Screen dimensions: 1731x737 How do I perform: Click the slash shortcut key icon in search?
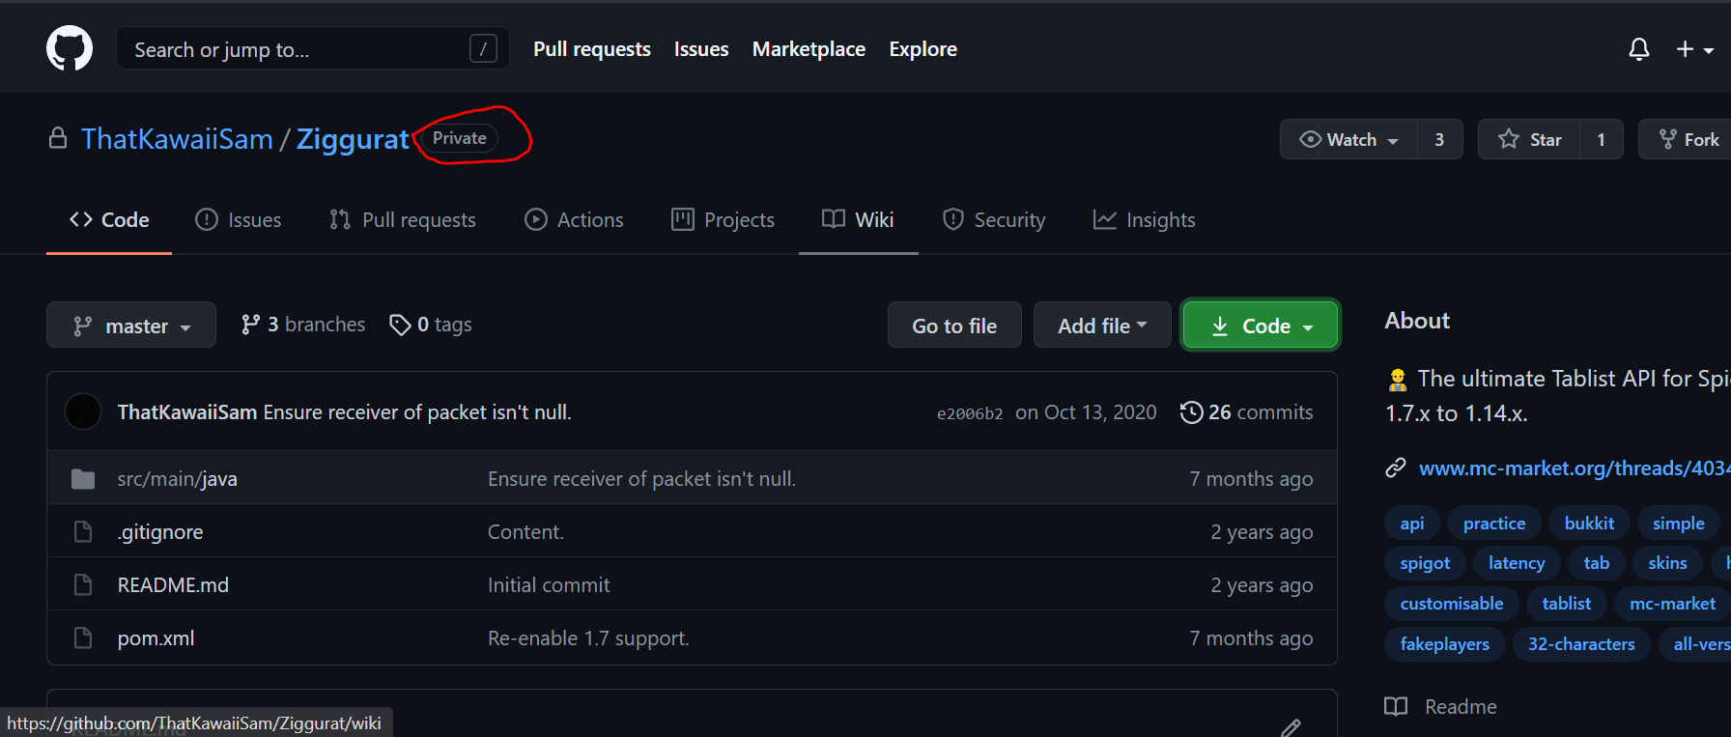[x=483, y=48]
